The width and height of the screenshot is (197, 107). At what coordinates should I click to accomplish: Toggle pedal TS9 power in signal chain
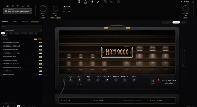[61, 100]
